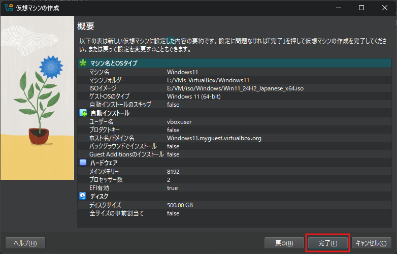Viewport: 397px width, 254px height.
Task: Click the unattended install green plus icon
Action: point(83,113)
